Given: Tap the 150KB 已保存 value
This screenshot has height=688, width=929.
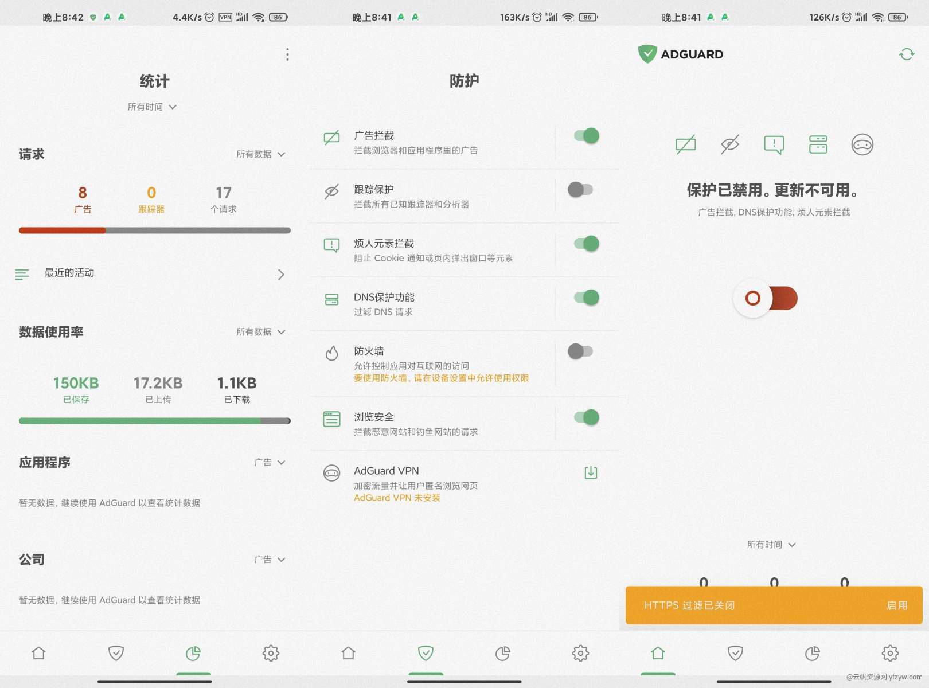Looking at the screenshot, I should (x=76, y=389).
